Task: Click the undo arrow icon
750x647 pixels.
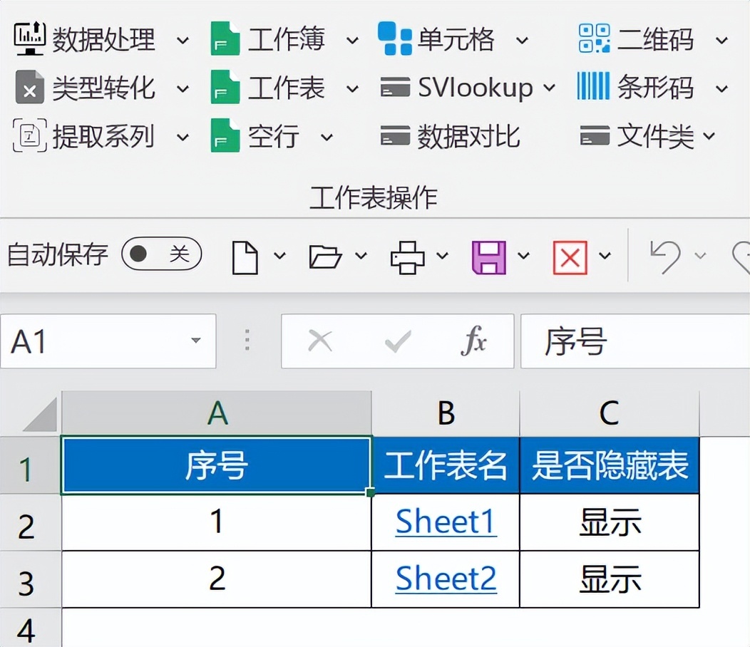Action: (x=664, y=257)
